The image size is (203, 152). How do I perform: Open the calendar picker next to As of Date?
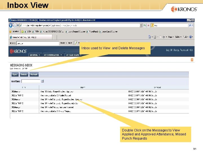click(43, 81)
